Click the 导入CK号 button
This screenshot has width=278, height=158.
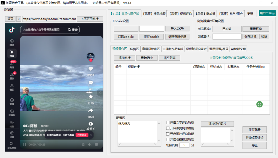tap(177, 29)
